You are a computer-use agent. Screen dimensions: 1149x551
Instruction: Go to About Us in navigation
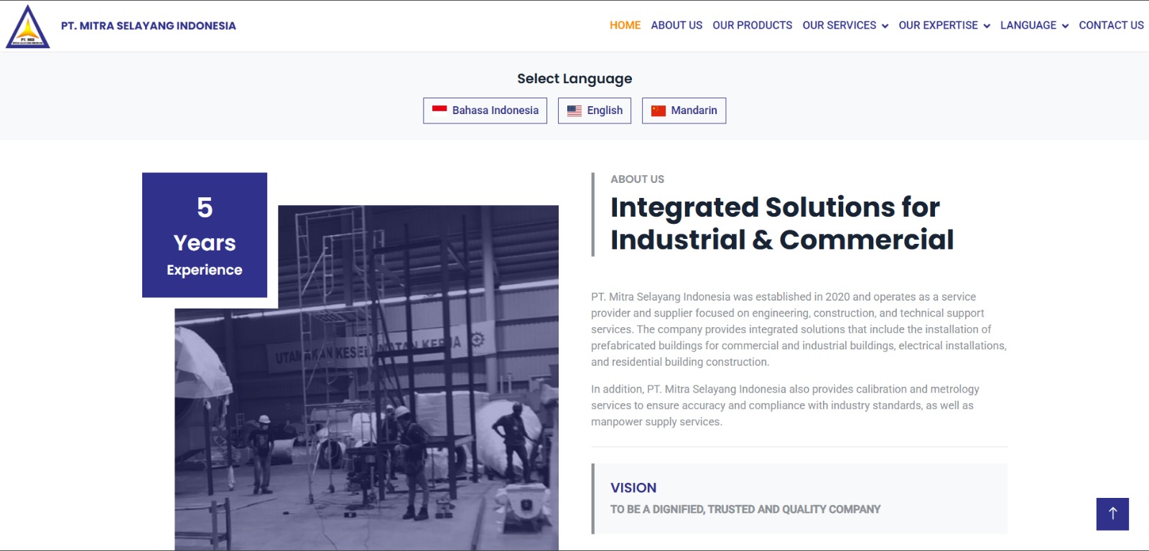click(676, 25)
